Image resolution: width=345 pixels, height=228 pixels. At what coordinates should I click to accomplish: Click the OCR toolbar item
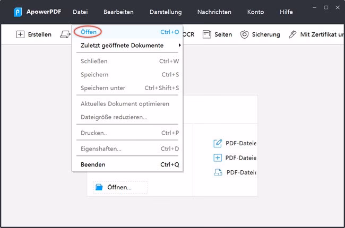click(x=188, y=34)
